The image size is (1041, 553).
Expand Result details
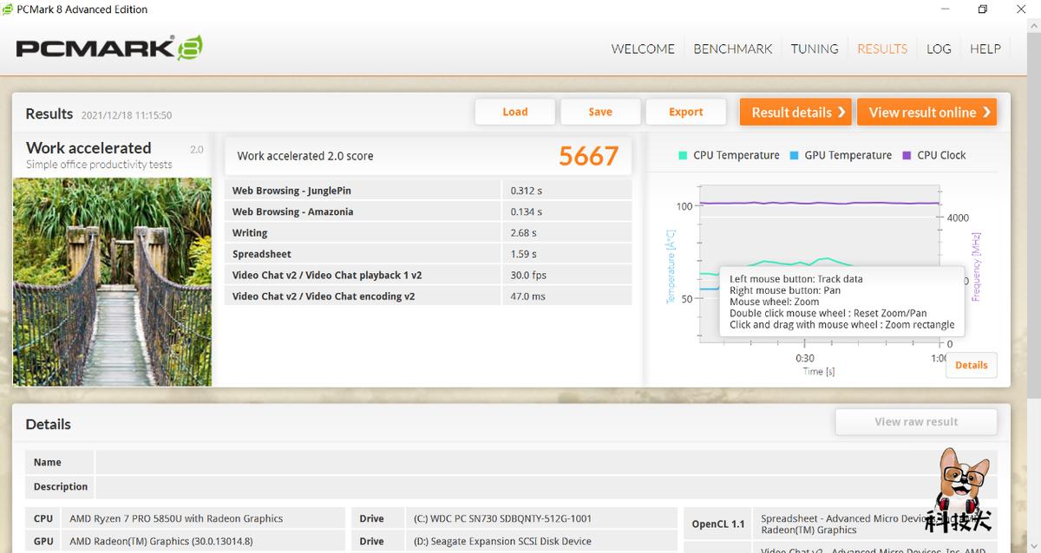tap(796, 112)
